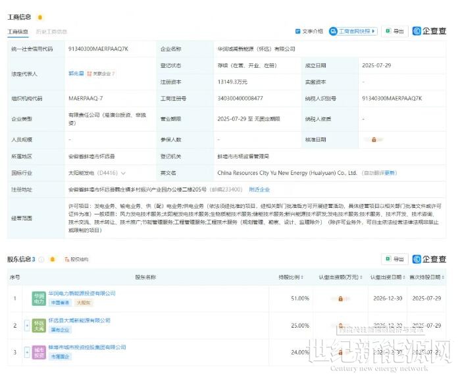Click the 所属地区 value 安徽省蚌埠市怀远县
The height and width of the screenshot is (375, 458).
pos(91,157)
